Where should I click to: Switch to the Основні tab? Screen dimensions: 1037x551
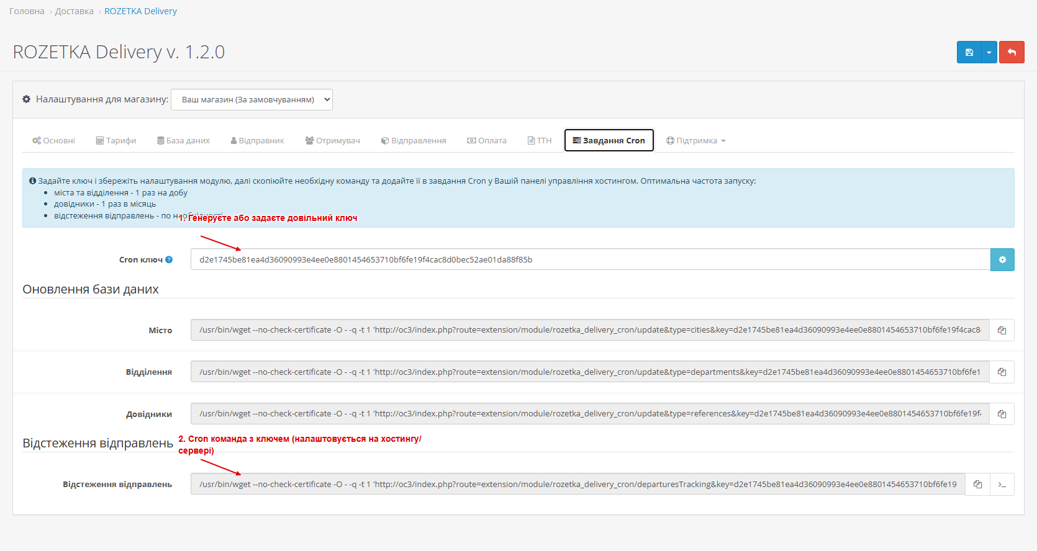(x=53, y=140)
